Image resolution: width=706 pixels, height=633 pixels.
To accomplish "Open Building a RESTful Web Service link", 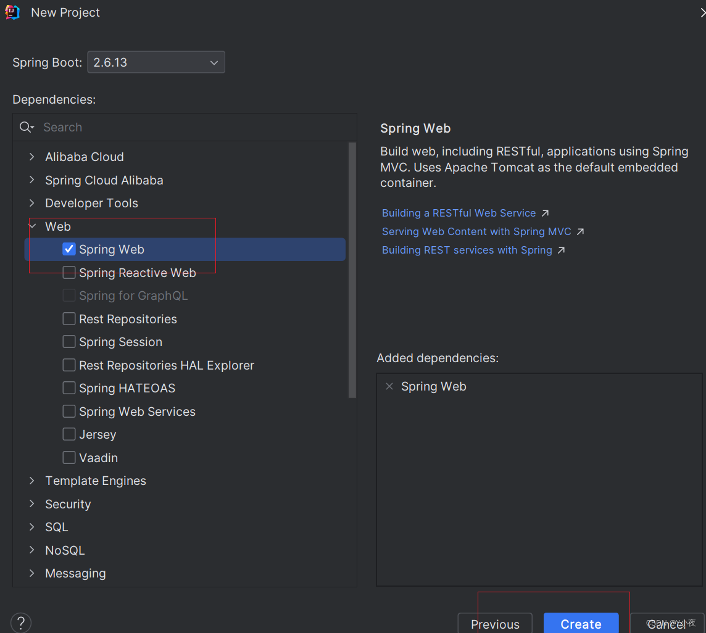I will (x=459, y=213).
